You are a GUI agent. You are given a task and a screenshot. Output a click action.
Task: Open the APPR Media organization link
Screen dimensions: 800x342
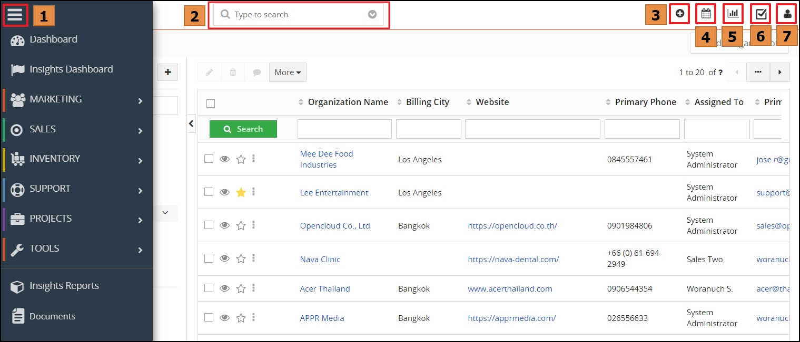(x=322, y=318)
